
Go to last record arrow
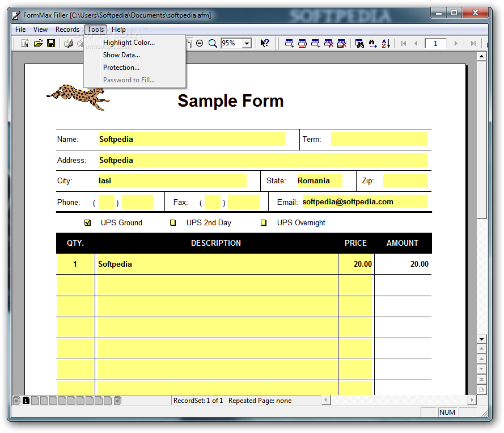coord(473,43)
